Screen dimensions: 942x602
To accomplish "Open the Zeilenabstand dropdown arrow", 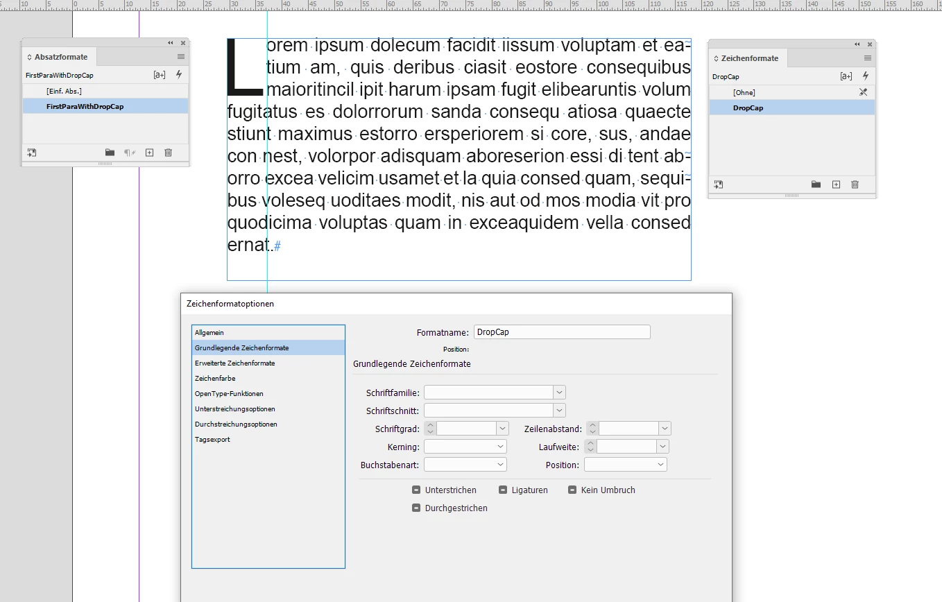I will [x=665, y=429].
